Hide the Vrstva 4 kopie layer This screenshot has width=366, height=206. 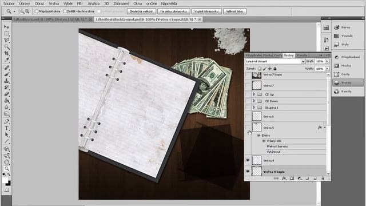coord(248,172)
